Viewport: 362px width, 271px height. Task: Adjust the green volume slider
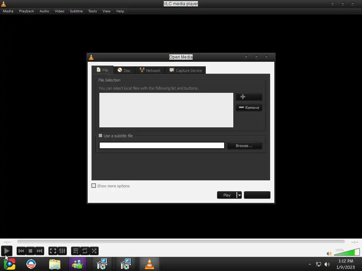[x=347, y=252]
